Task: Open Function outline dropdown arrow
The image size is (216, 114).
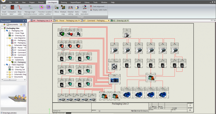Action: (x=44, y=14)
